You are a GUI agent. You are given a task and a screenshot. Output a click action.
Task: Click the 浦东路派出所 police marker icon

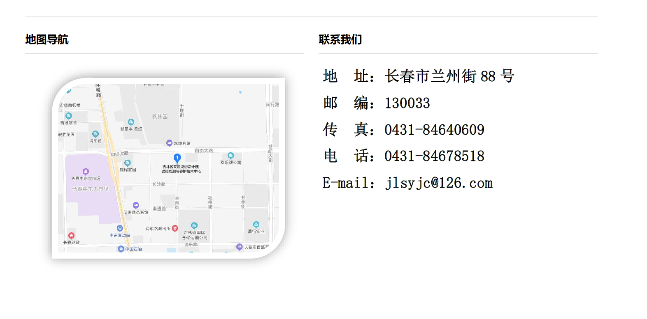click(x=175, y=228)
